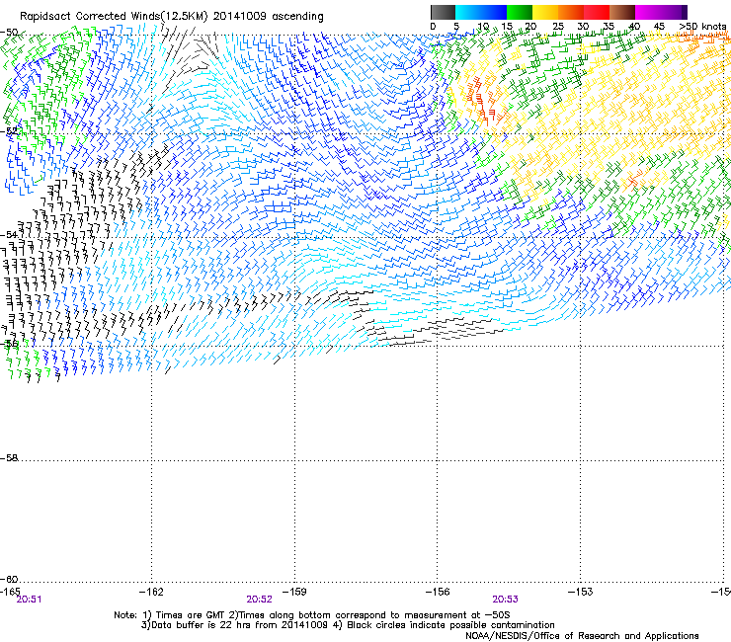
Task: Click the latitude label -54
Action: click(x=9, y=235)
